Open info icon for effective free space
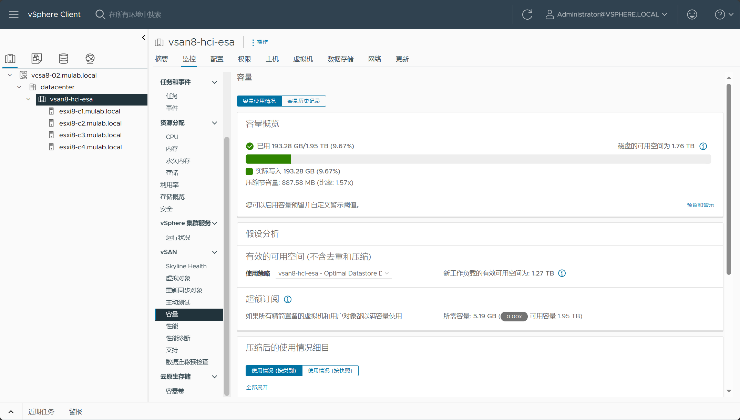 click(562, 273)
